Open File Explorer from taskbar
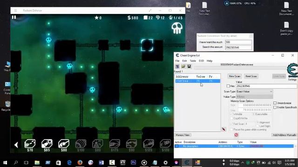The image size is (298, 167). click(37, 162)
